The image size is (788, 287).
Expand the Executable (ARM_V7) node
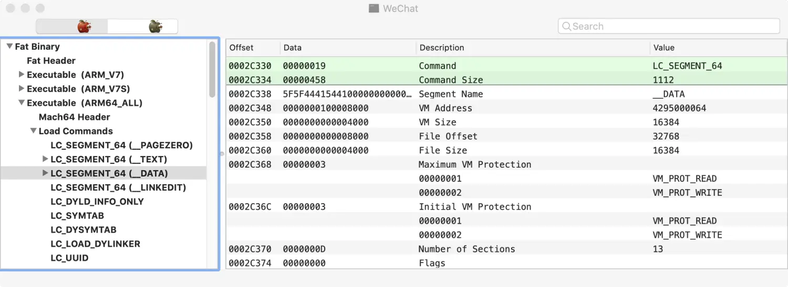pos(22,75)
